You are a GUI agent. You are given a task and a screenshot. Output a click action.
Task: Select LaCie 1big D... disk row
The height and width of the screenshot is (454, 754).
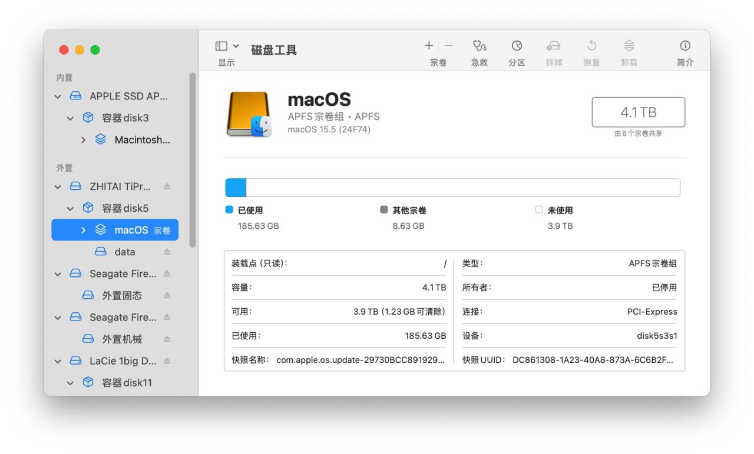click(x=115, y=361)
